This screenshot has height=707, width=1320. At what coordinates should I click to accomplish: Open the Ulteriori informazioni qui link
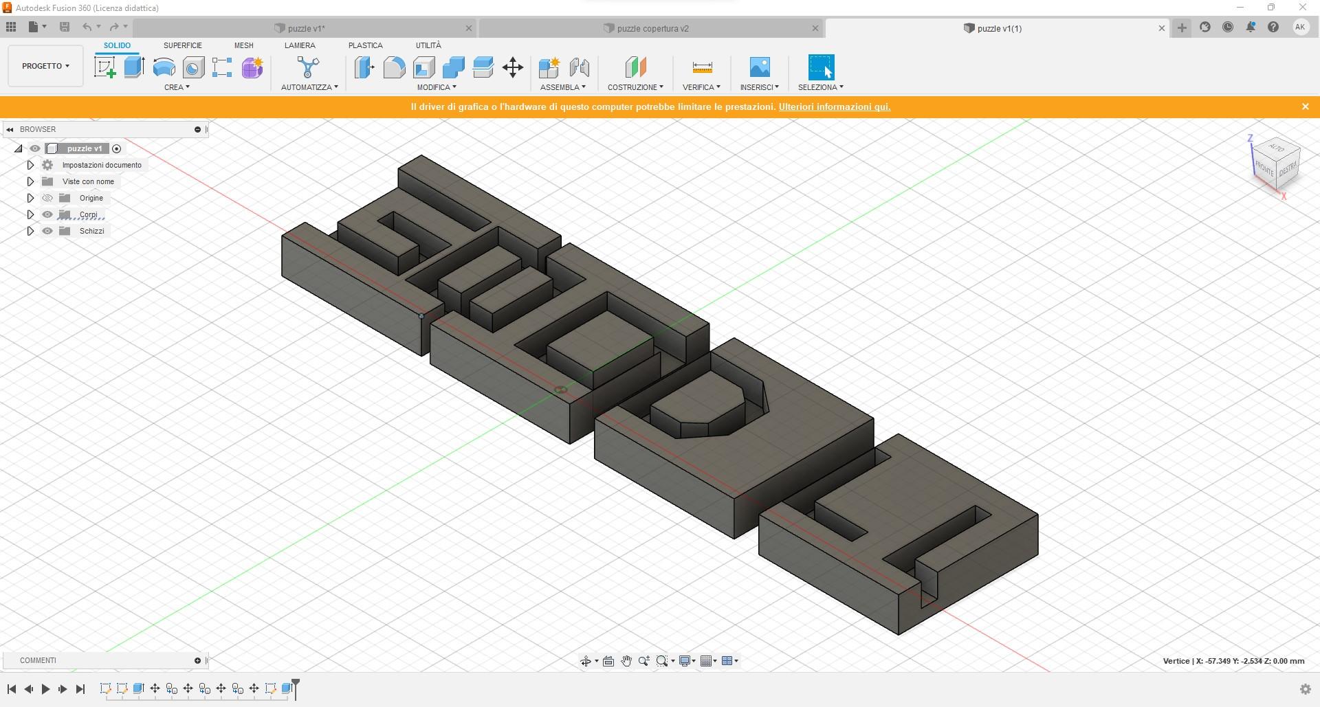[x=835, y=106]
